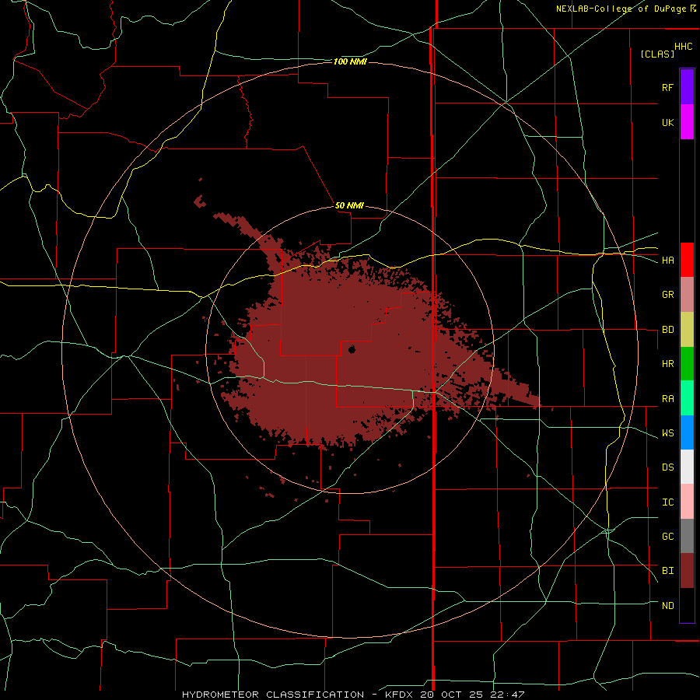Screen dimensions: 700x700
Task: Click the DS legend label
Action: pyautogui.click(x=667, y=467)
